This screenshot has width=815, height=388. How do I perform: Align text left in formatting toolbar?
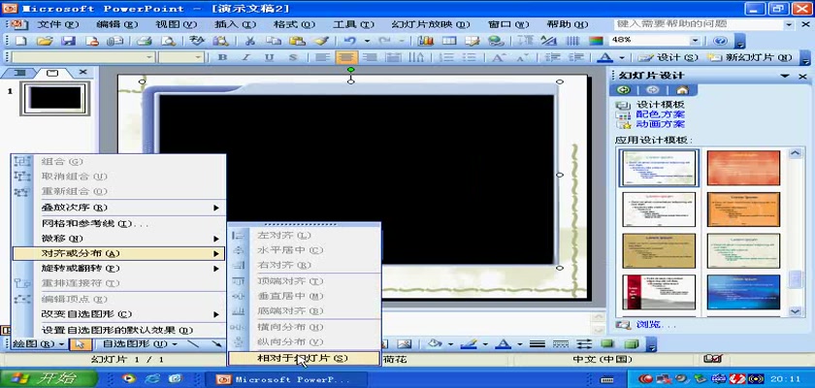(322, 57)
